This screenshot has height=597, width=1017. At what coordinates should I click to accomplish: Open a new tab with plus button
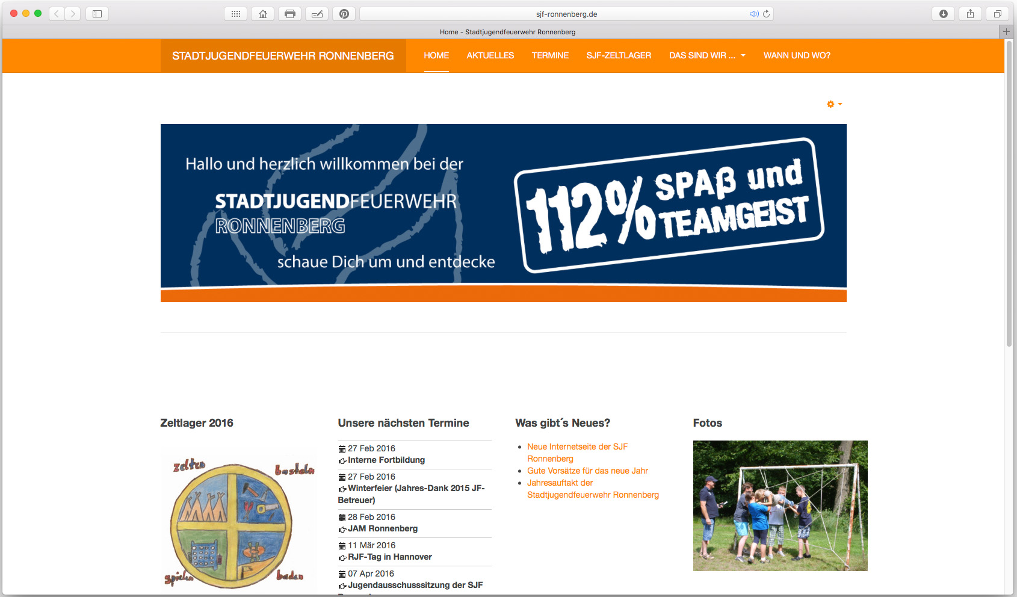(1006, 31)
